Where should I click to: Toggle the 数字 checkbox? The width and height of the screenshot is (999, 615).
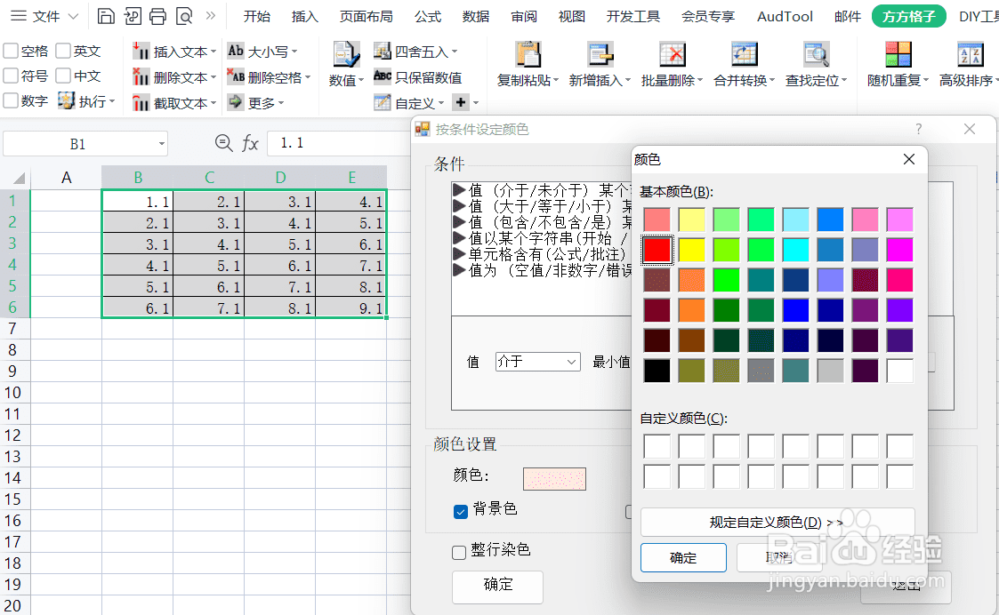click(x=11, y=100)
